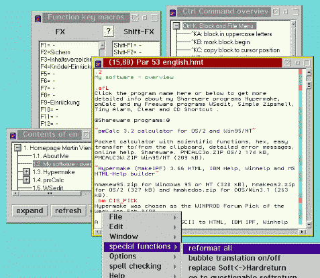Select F9=Einrückung macro entry
Image resolution: width=320 pixels, height=278 pixels.
(x=60, y=102)
